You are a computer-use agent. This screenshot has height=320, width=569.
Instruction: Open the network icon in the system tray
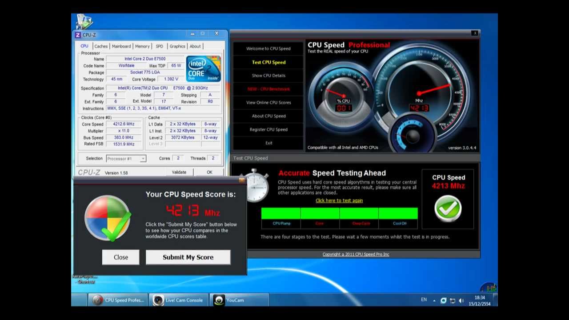(x=453, y=300)
